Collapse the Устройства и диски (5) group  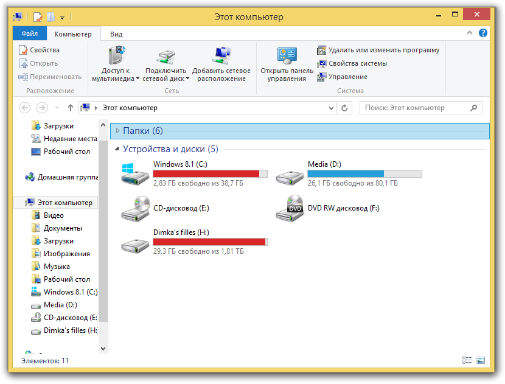pyautogui.click(x=117, y=149)
